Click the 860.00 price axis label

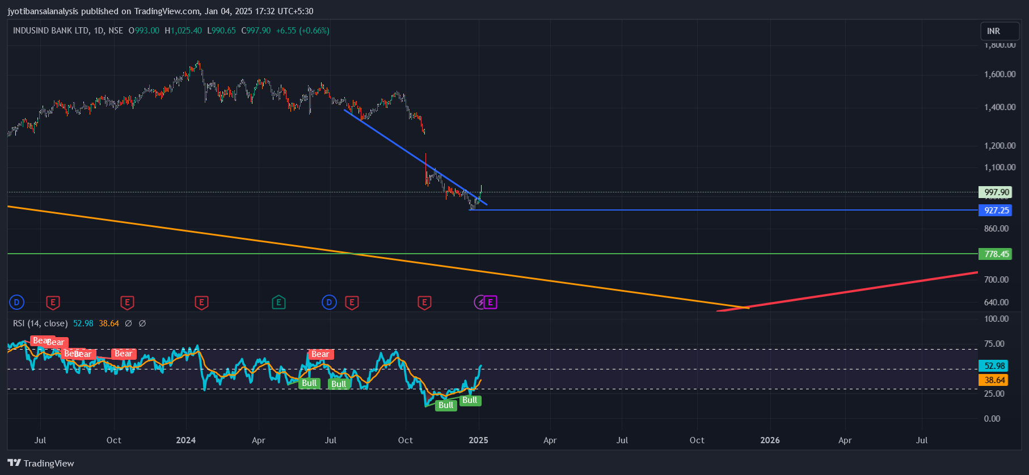tap(996, 229)
